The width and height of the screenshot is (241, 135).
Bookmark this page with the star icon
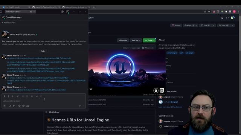point(209,12)
